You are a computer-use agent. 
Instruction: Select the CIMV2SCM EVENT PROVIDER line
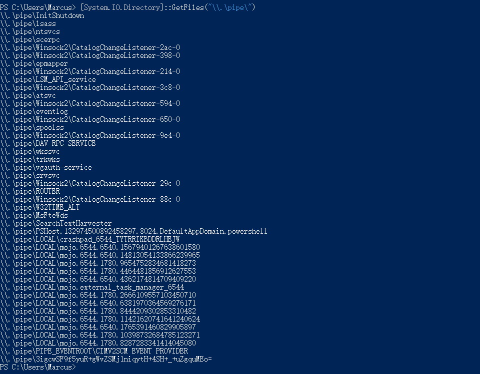[94, 351]
